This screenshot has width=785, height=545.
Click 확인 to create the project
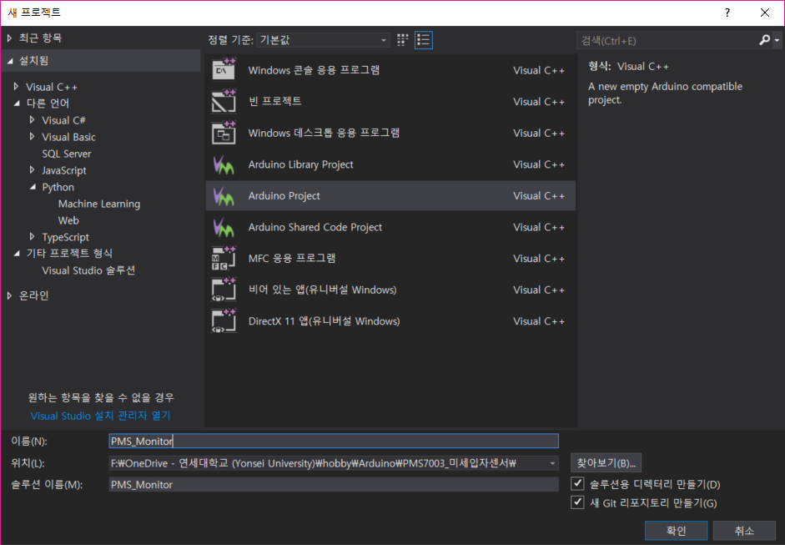click(676, 531)
